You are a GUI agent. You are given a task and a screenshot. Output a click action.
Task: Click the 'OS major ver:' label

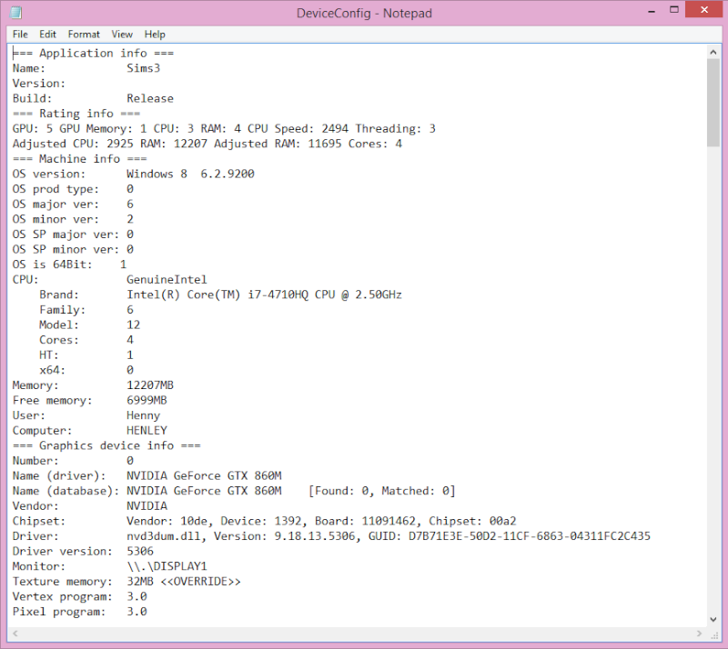click(56, 205)
